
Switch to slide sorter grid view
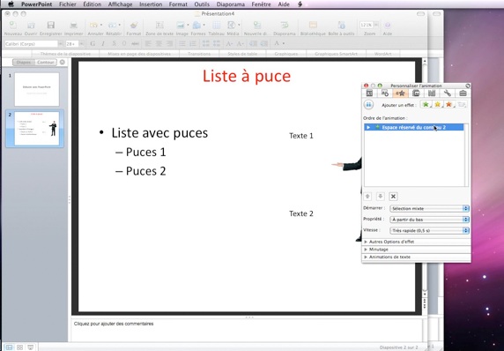pyautogui.click(x=20, y=347)
